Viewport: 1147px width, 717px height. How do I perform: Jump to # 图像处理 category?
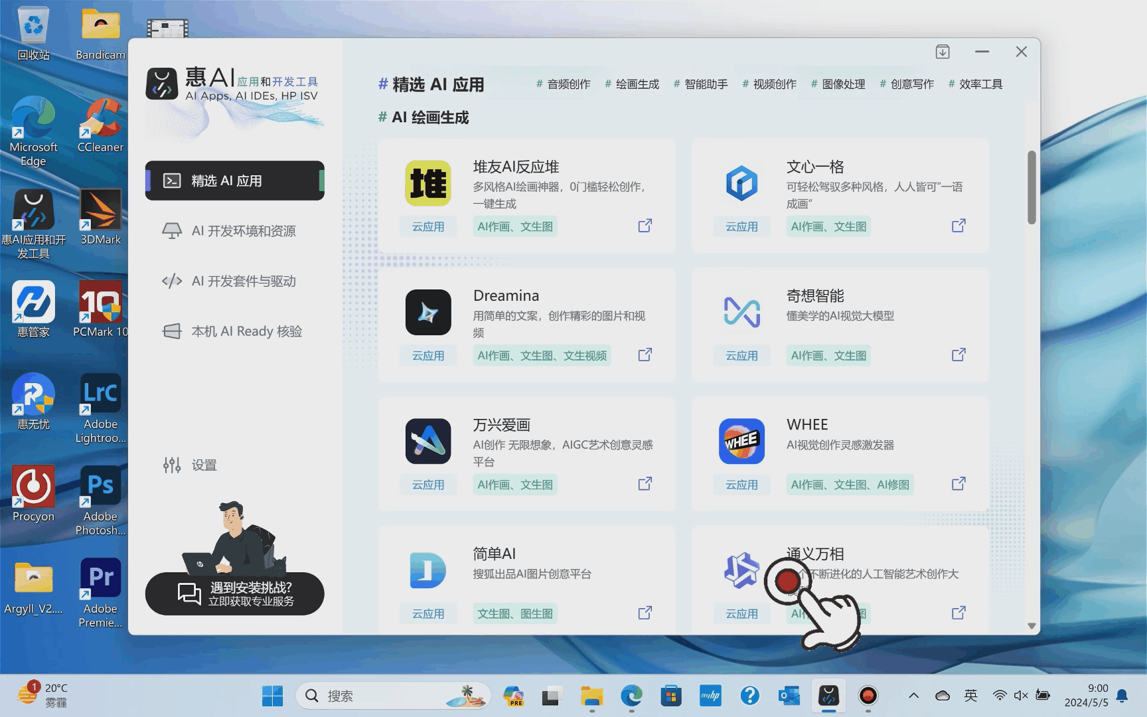tap(838, 84)
